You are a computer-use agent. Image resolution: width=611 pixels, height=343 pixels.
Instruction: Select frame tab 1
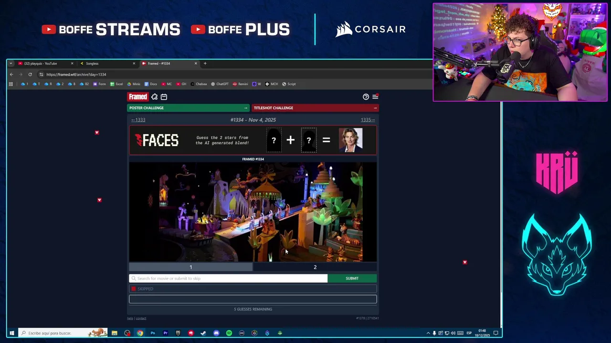click(190, 267)
